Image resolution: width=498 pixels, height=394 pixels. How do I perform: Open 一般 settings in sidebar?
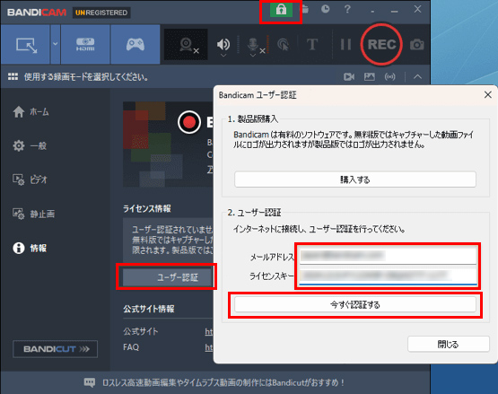coord(30,146)
